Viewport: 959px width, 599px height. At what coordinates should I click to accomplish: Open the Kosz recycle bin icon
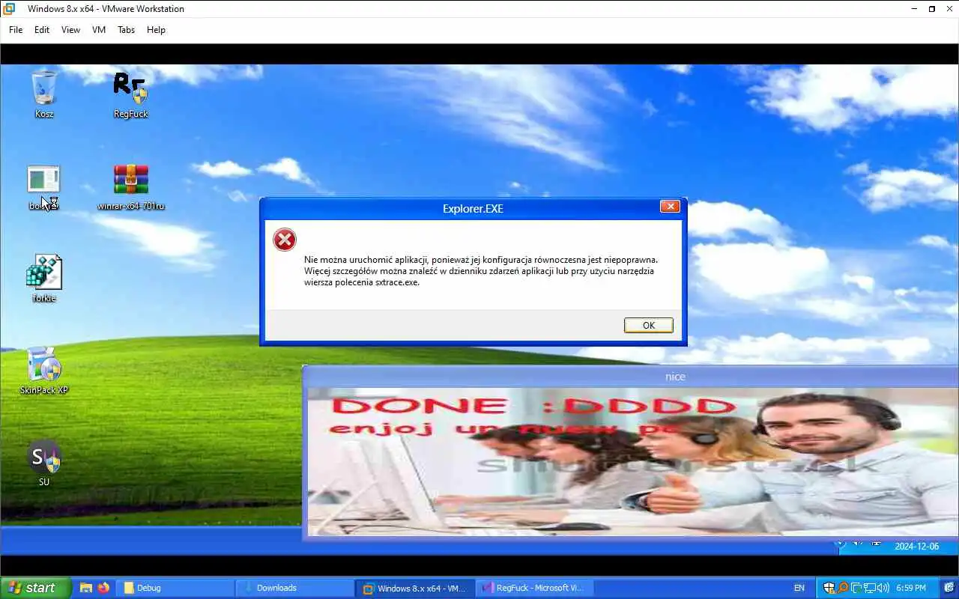coord(44,94)
